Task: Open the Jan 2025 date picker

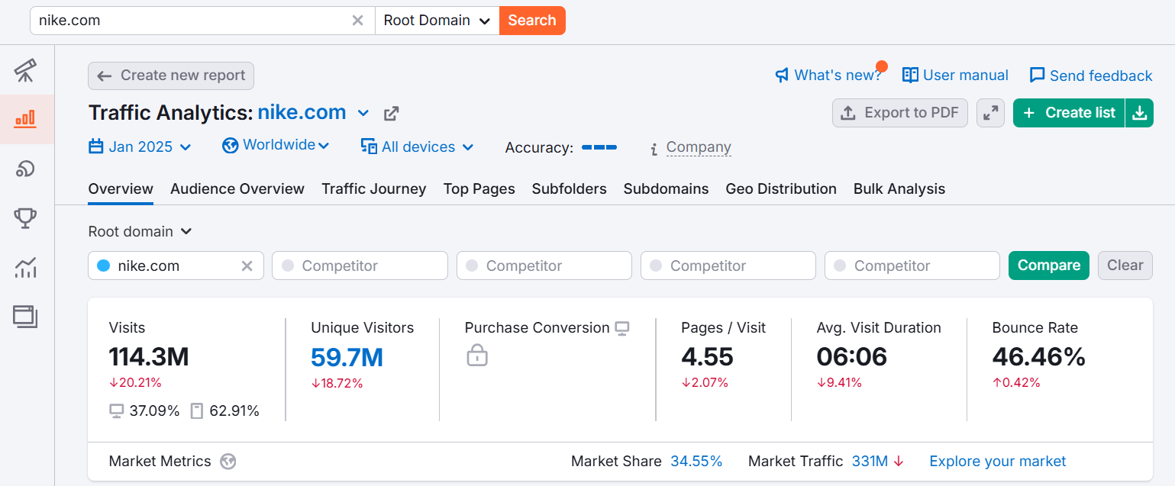Action: [x=140, y=146]
